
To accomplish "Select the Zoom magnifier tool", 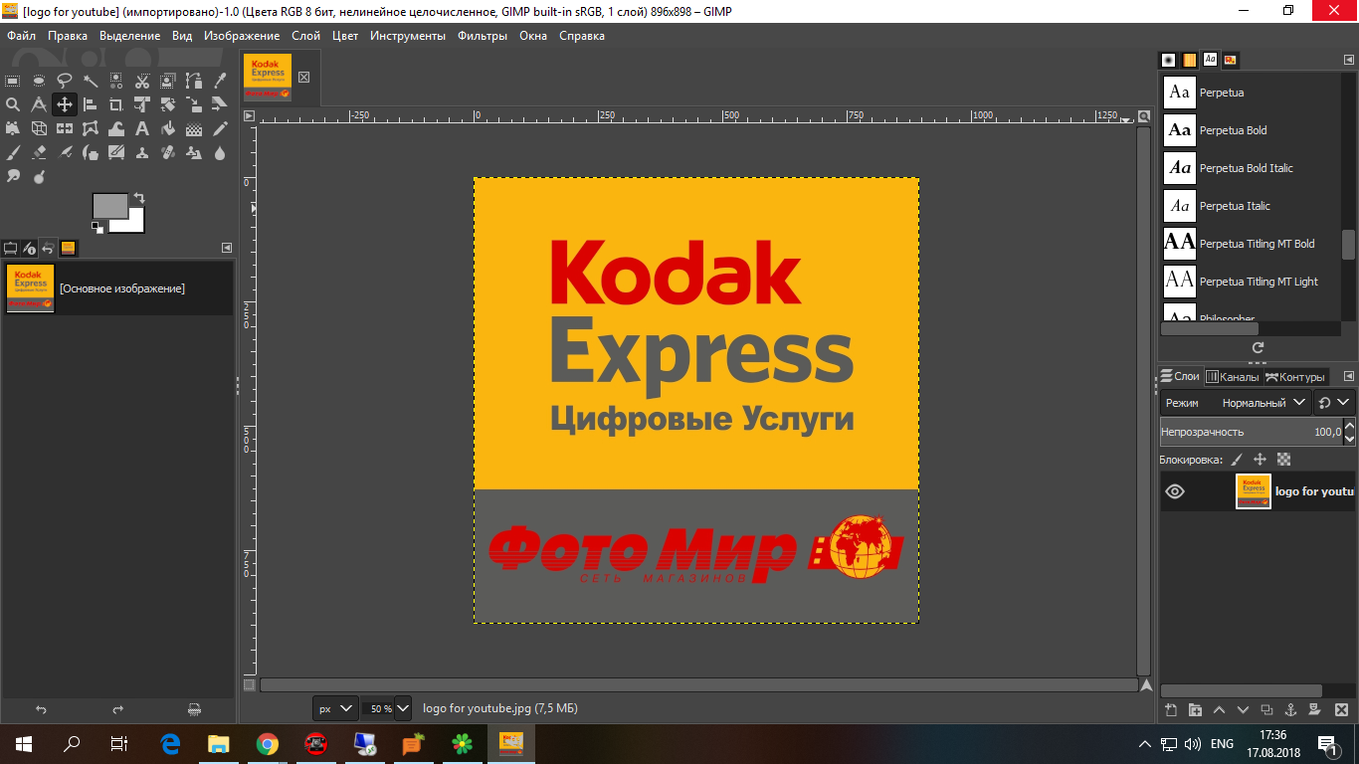I will (13, 104).
